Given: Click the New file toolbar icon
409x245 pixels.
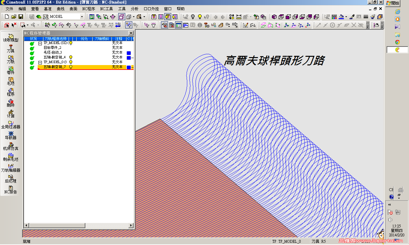Looking at the screenshot, I should pyautogui.click(x=7, y=17).
